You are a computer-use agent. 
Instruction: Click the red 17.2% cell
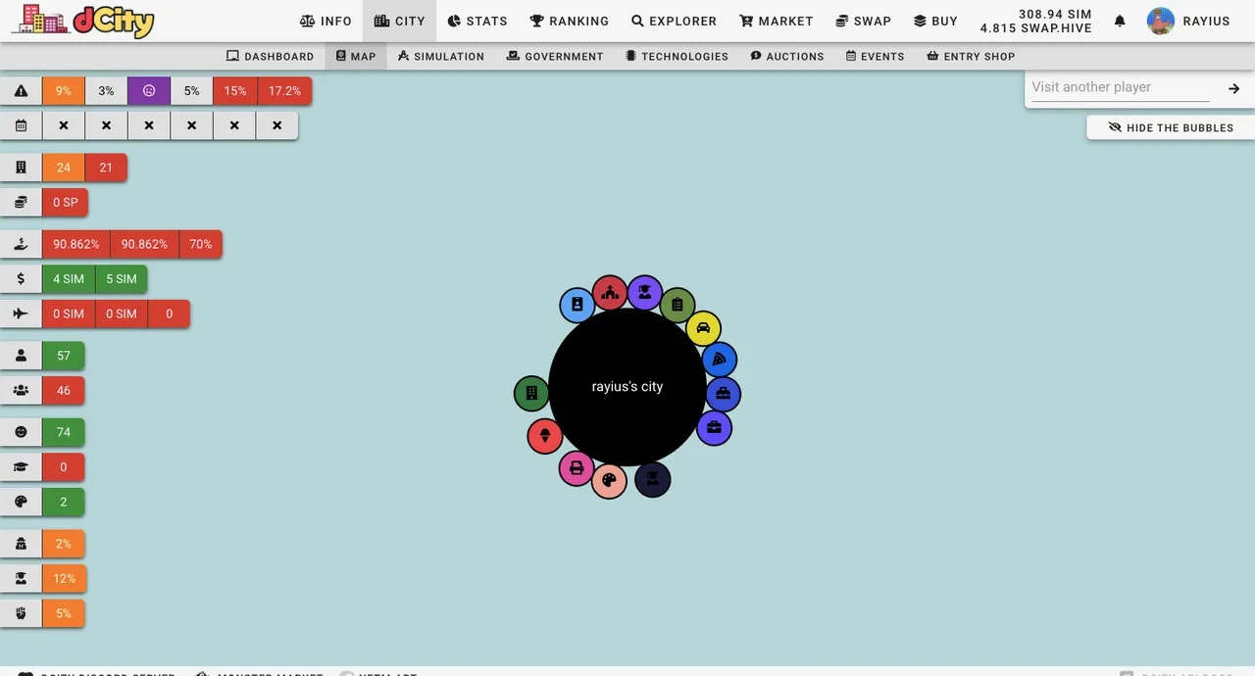tap(284, 91)
